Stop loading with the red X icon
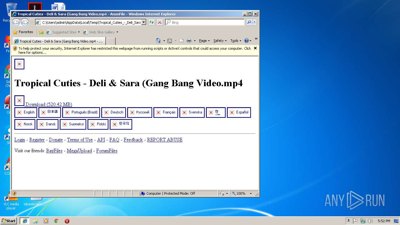Viewport: 400px width, 225px height. pos(160,22)
